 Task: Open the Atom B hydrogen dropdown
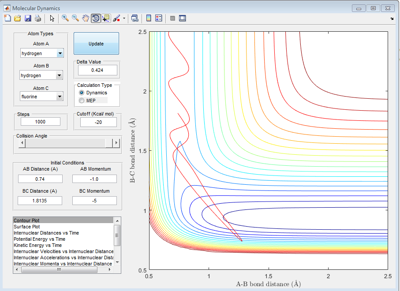pos(41,75)
